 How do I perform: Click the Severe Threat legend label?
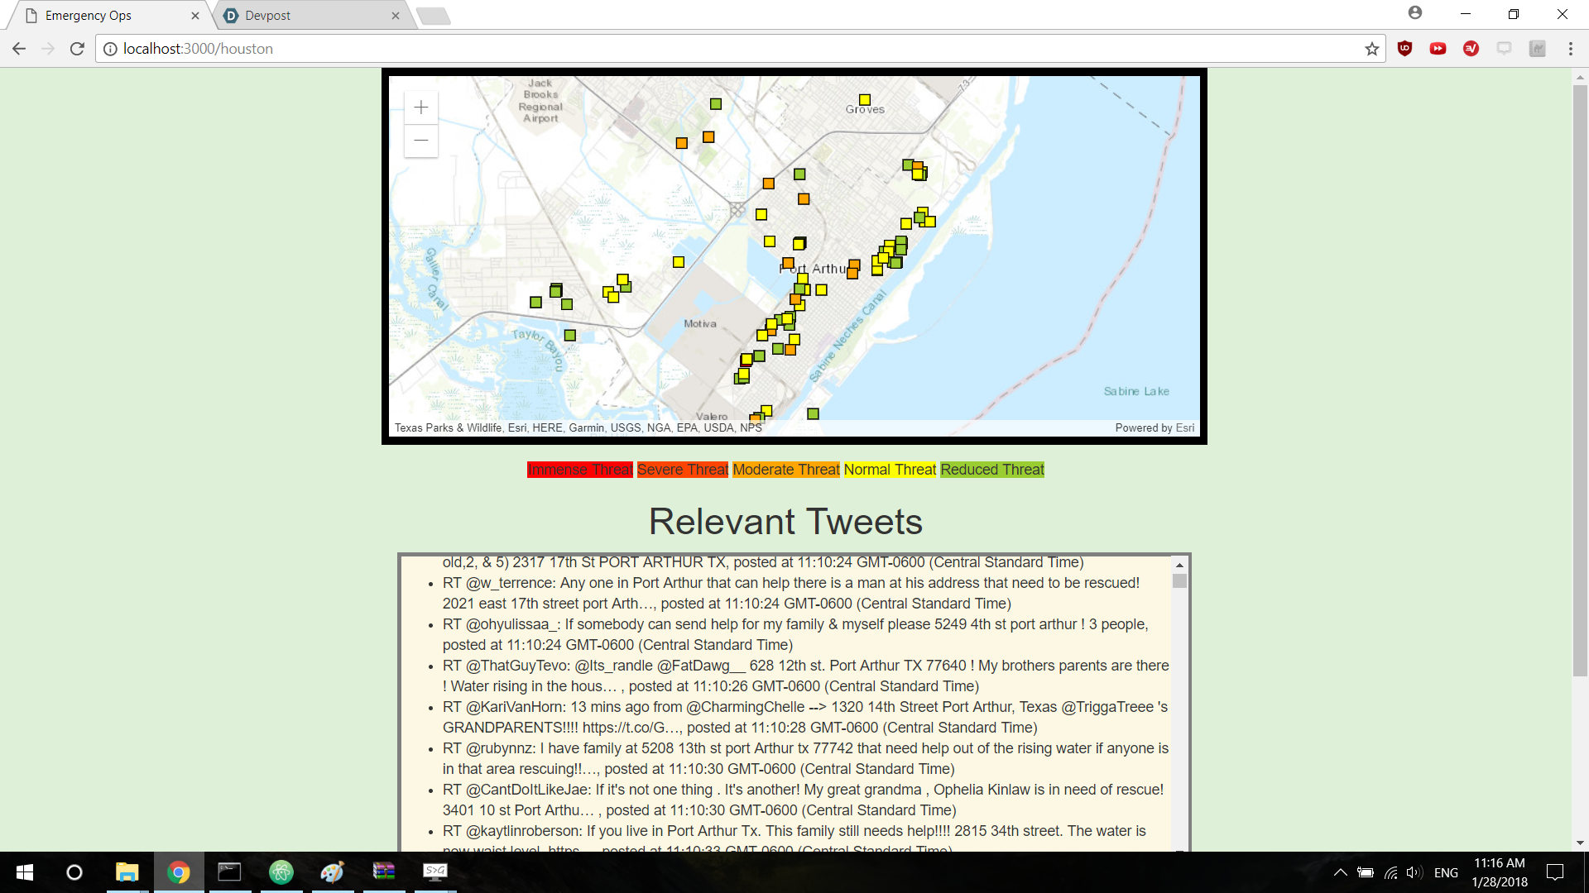[x=682, y=470]
